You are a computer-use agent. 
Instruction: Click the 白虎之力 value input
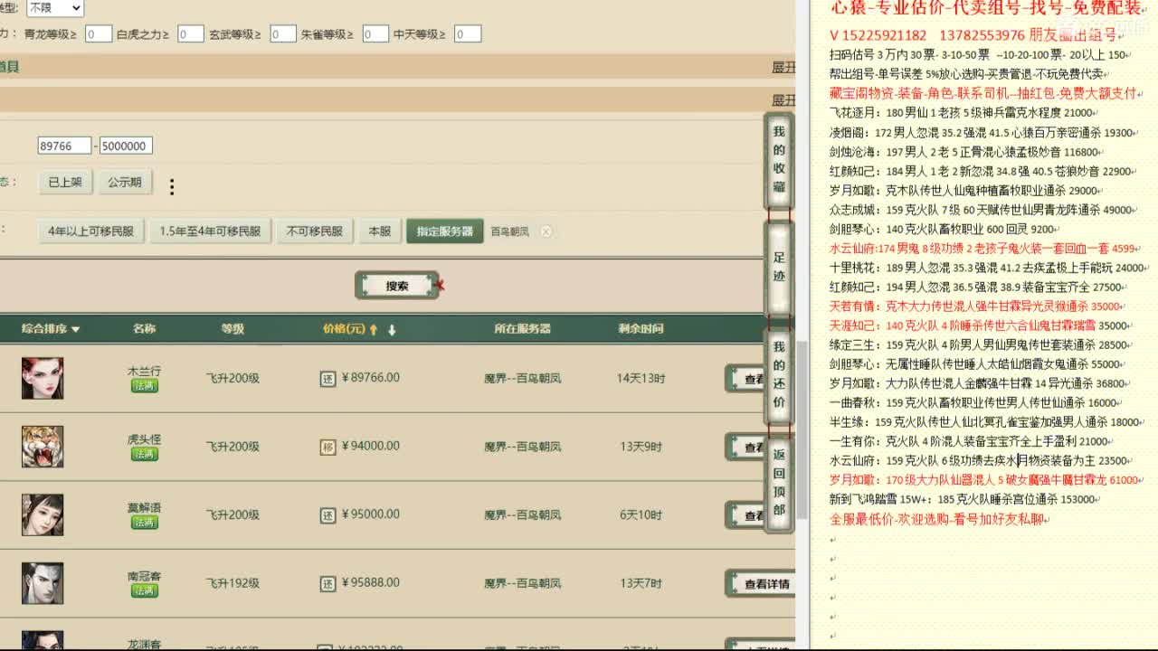pyautogui.click(x=190, y=34)
